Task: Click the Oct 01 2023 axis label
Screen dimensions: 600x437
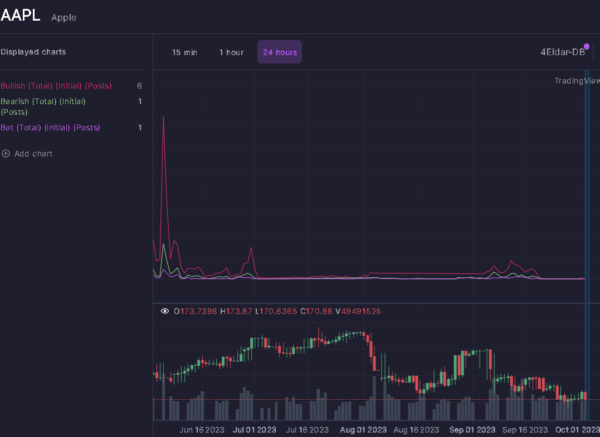Action: tap(577, 430)
